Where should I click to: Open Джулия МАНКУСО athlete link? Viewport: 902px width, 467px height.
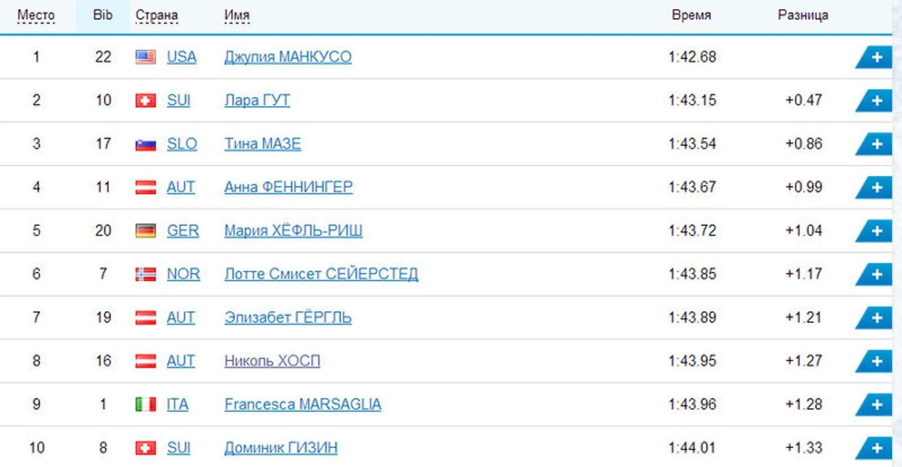click(288, 57)
